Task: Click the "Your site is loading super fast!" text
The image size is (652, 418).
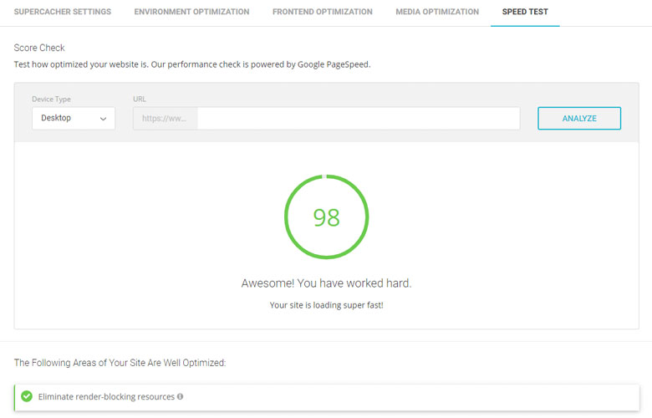Action: (326, 305)
